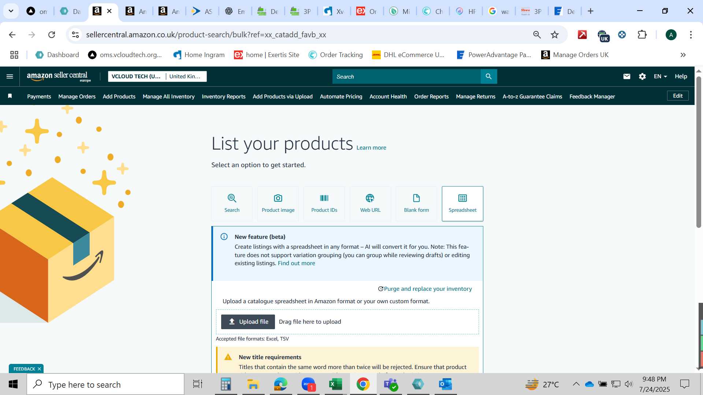Image resolution: width=703 pixels, height=395 pixels.
Task: Reload the page with browser refresh icon
Action: [x=52, y=35]
